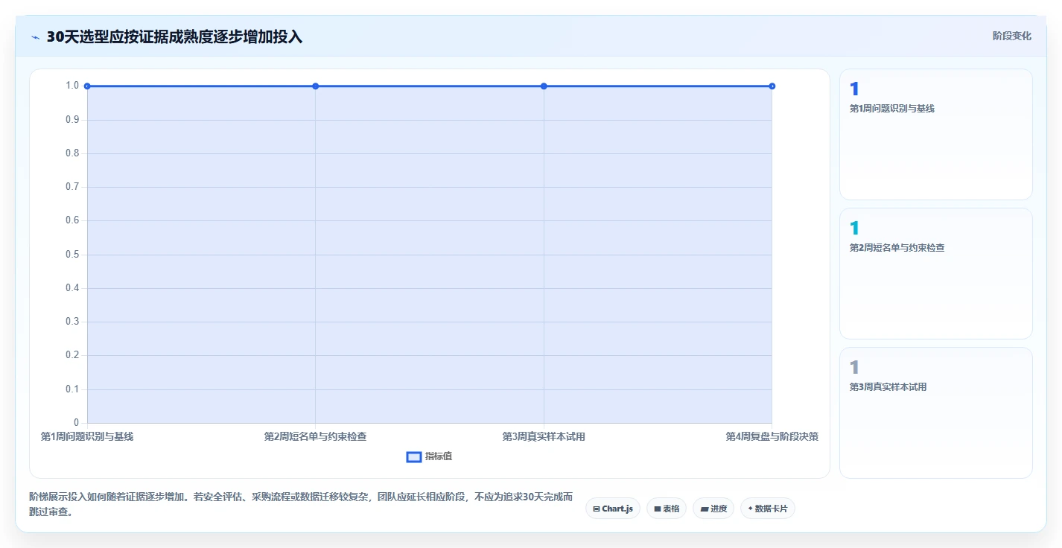Click the 进度 tag chip
Viewport: 1062px width, 548px height.
pyautogui.click(x=713, y=509)
